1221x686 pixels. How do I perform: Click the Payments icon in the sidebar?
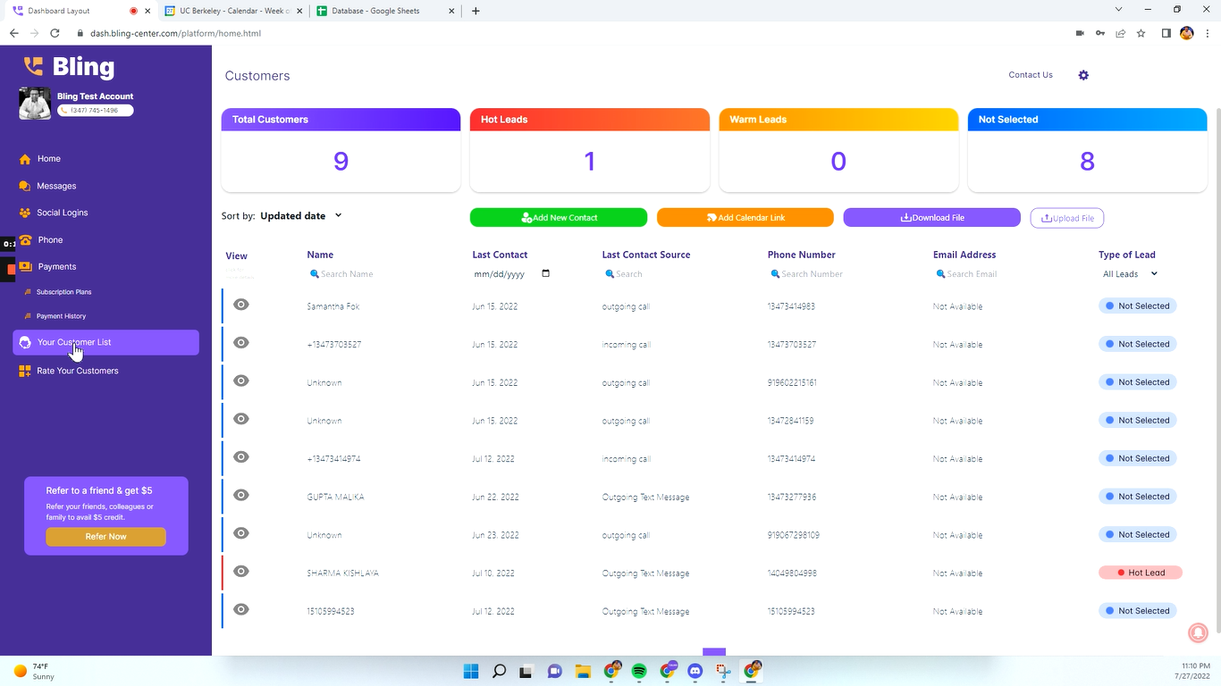[25, 266]
